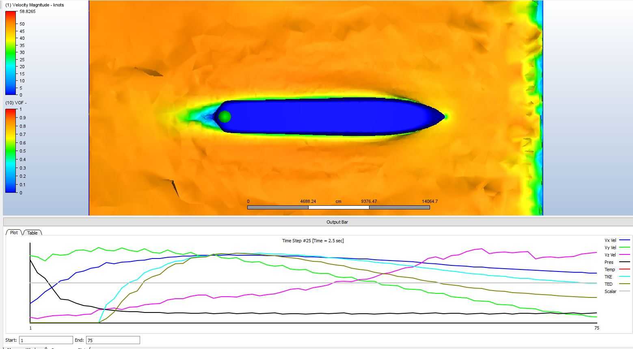Switch to the Plot tab

click(14, 233)
